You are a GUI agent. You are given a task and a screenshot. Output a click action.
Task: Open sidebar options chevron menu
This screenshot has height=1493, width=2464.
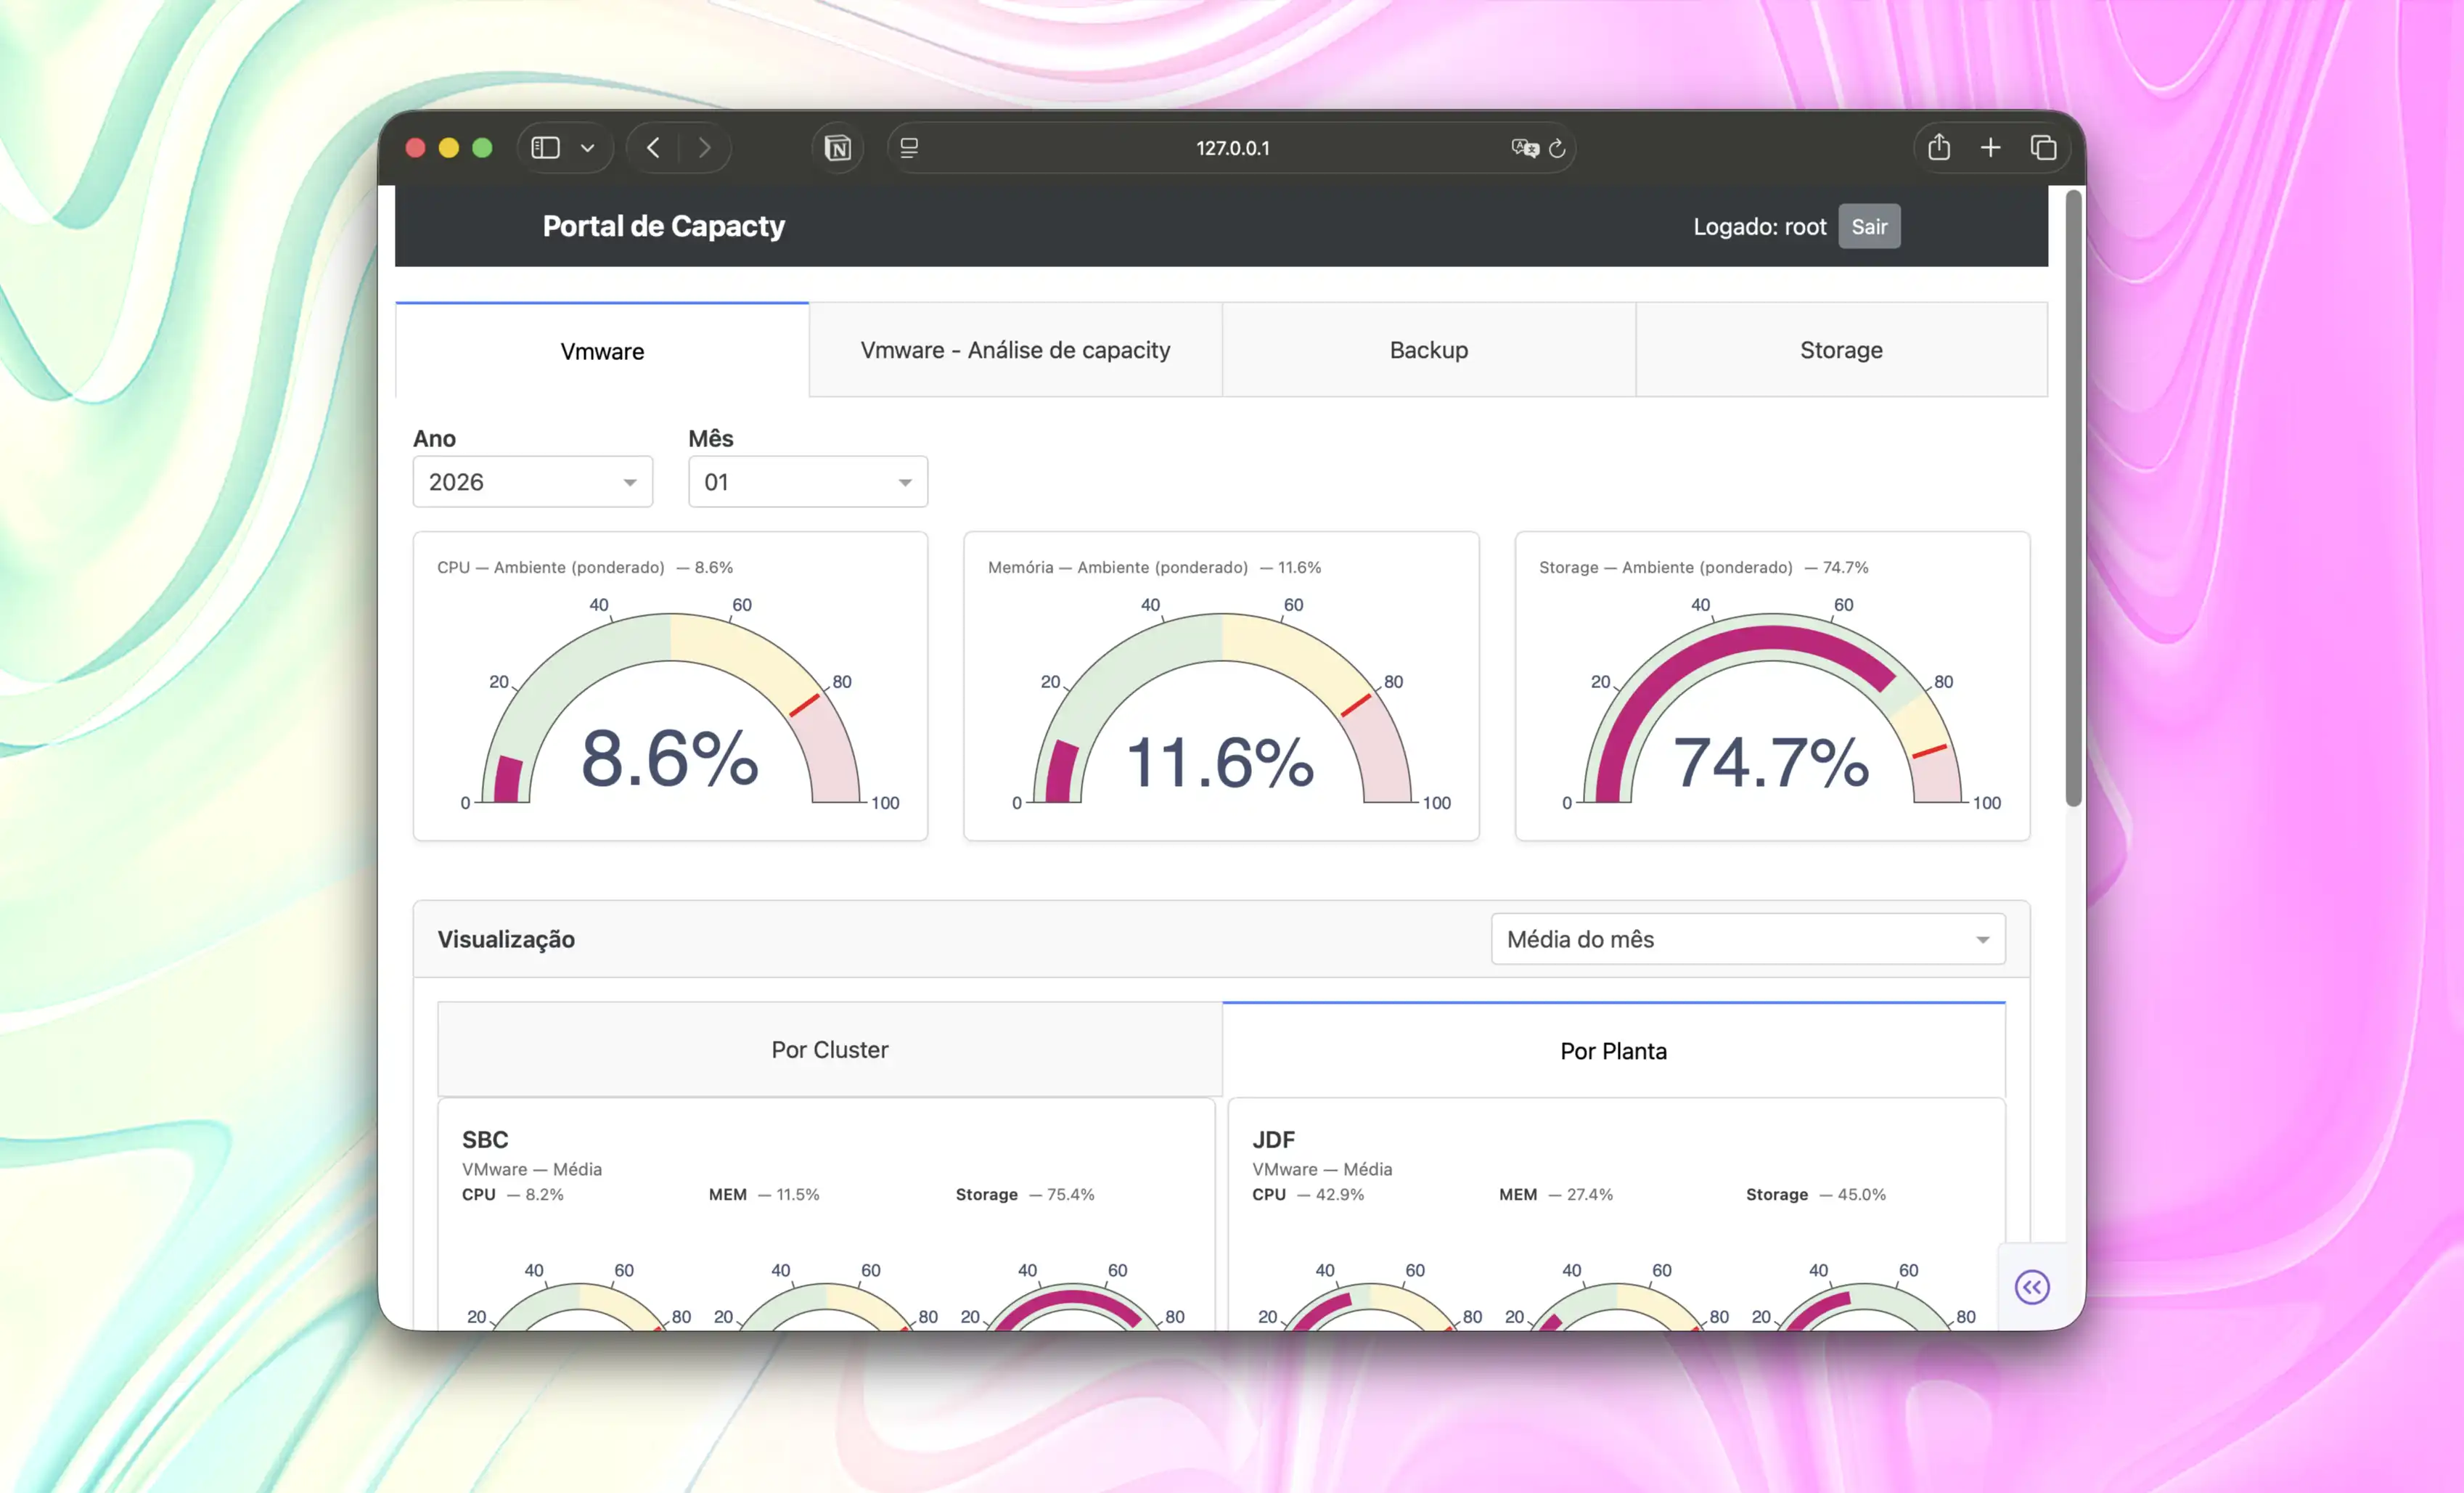click(x=588, y=148)
